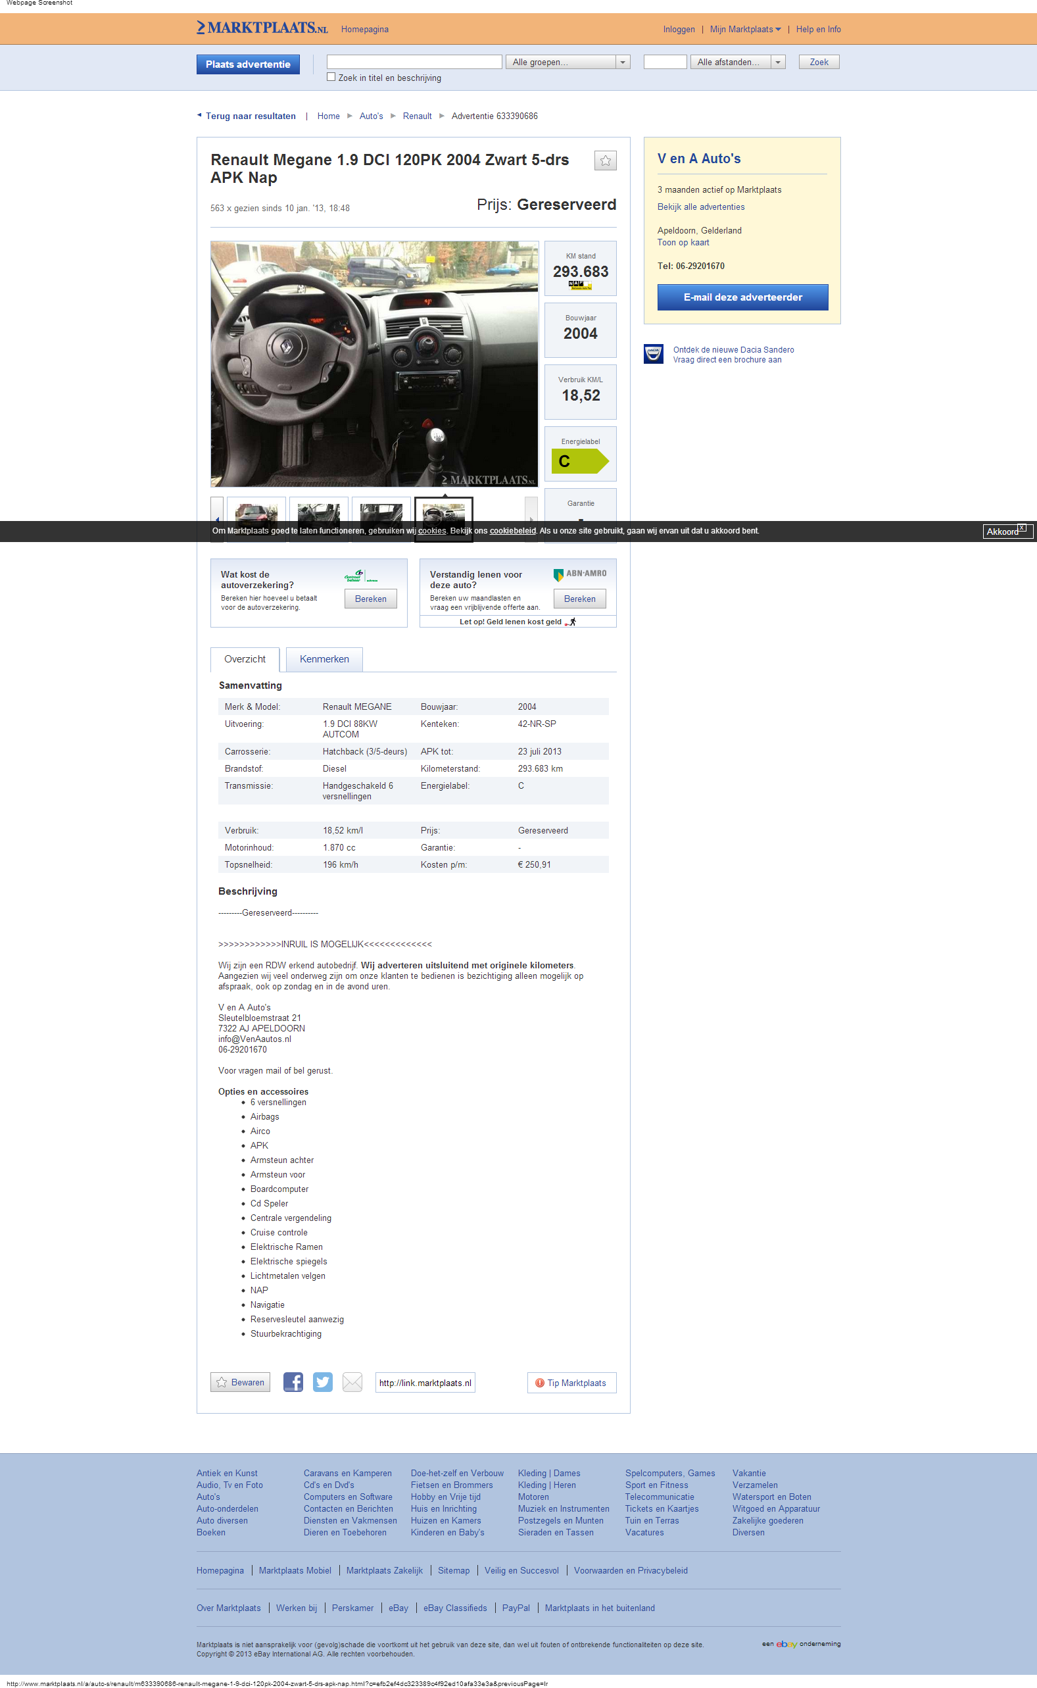Viewport: 1037px width, 1688px height.
Task: Click the ABN-AMRO logo
Action: (580, 574)
